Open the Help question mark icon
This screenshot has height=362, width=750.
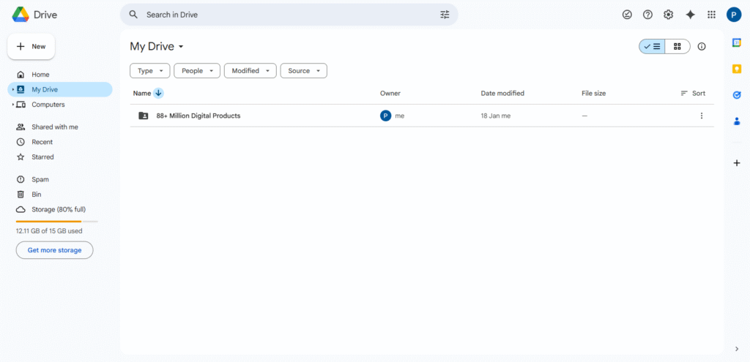[x=647, y=15]
